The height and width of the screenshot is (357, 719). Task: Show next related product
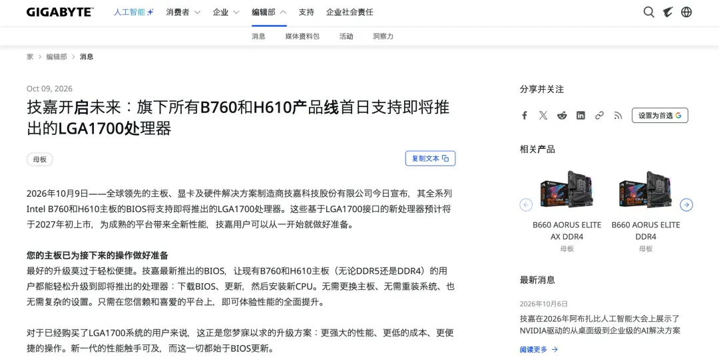686,205
